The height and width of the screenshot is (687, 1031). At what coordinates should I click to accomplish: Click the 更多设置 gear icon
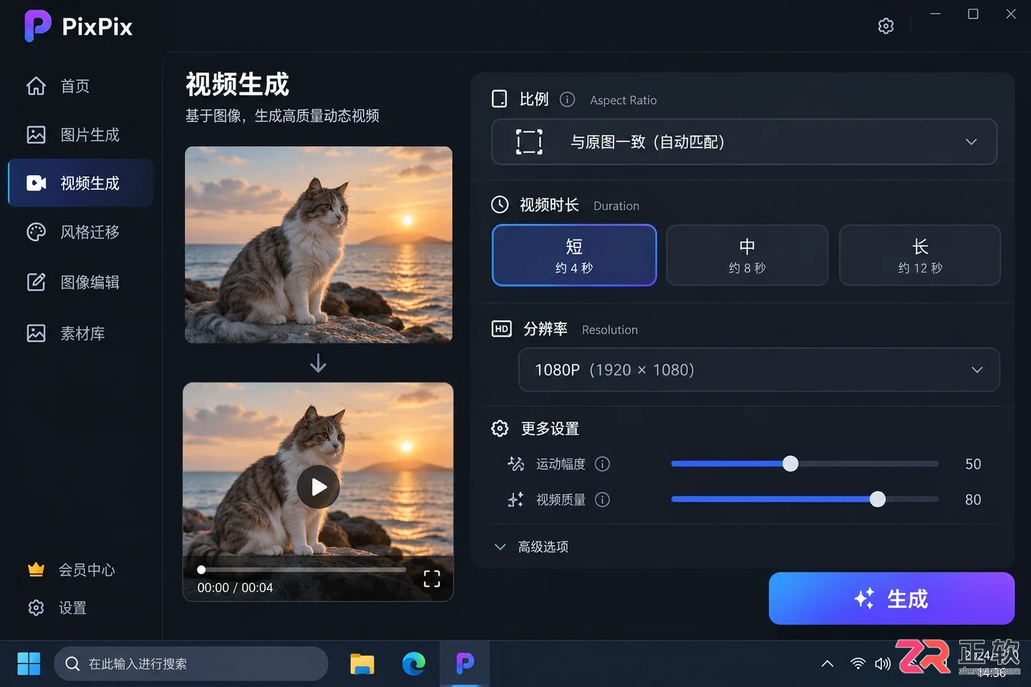pos(500,428)
